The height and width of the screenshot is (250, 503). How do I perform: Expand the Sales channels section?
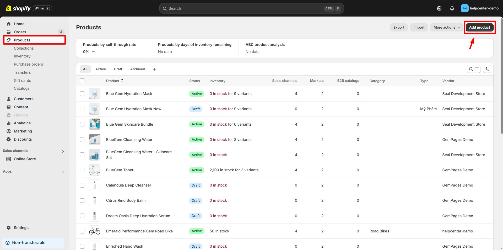(x=63, y=151)
